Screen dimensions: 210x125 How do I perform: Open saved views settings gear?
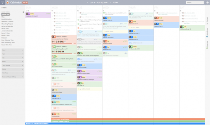[x=23, y=12]
